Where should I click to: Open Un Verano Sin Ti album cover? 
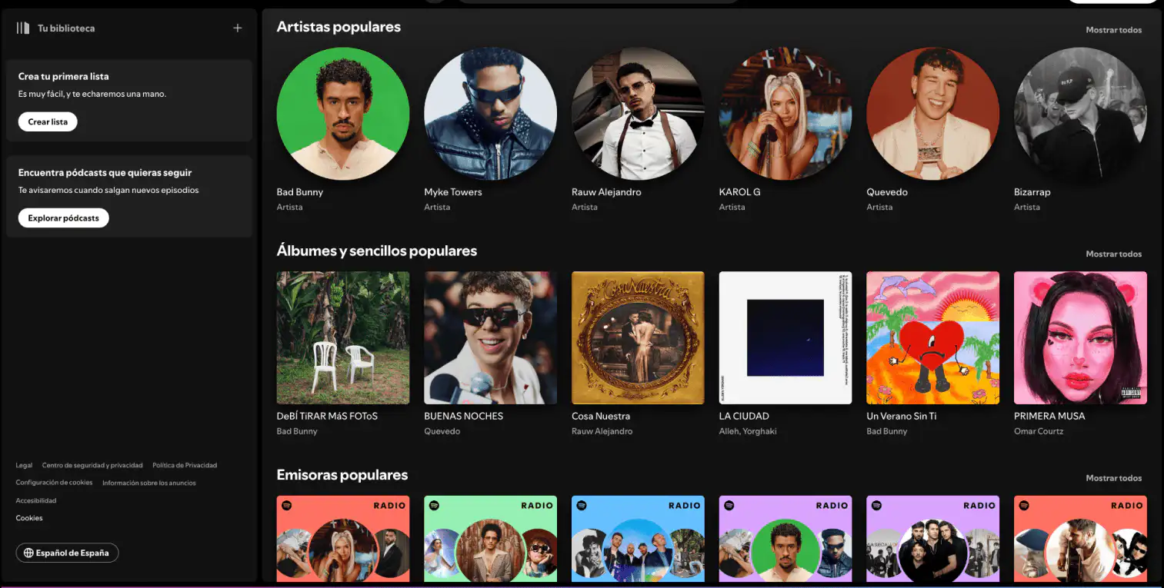tap(933, 337)
